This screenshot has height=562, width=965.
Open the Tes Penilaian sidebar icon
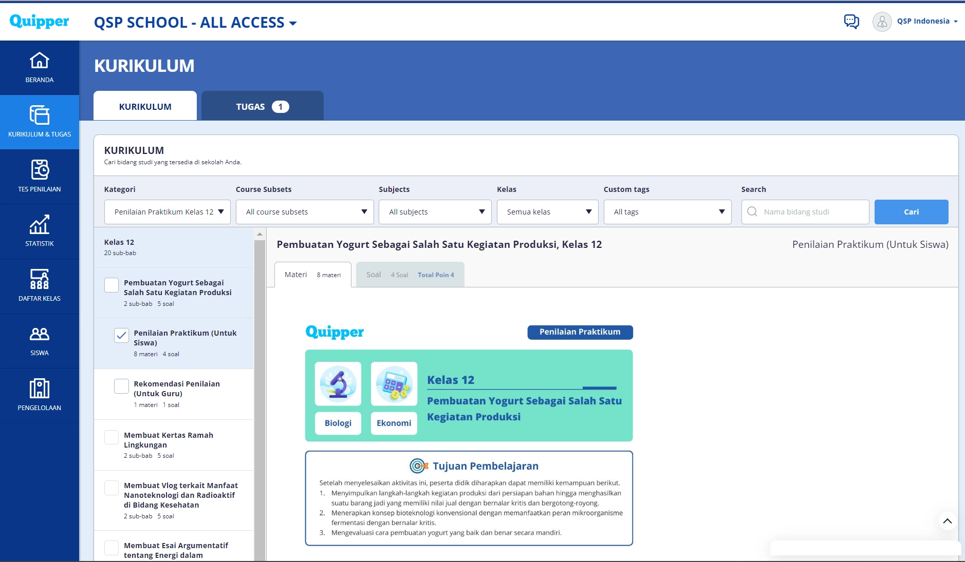click(40, 170)
